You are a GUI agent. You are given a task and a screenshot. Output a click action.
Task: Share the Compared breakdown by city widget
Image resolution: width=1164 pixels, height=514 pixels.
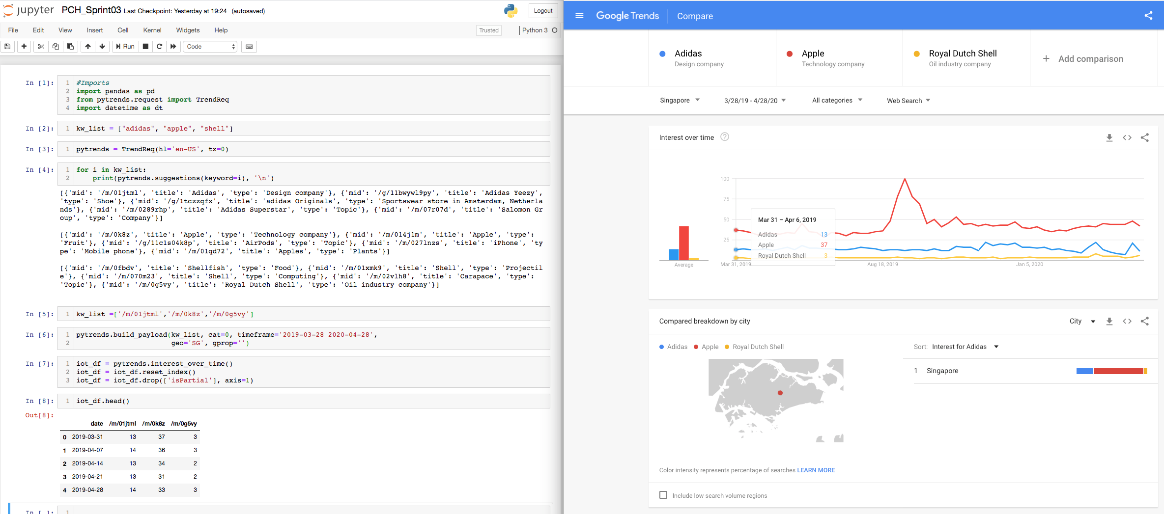tap(1145, 321)
